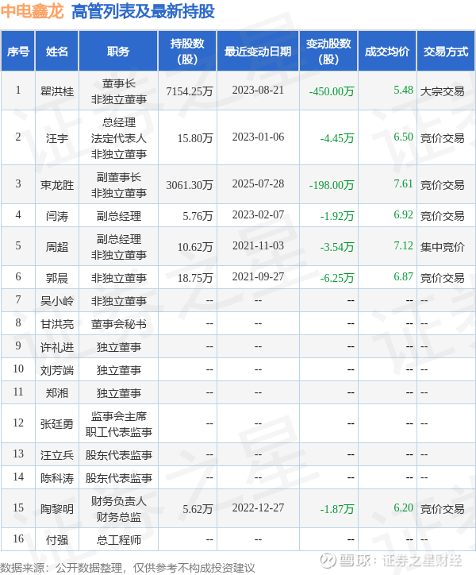The height and width of the screenshot is (575, 476).
Task: Click the 总工程师 position cell
Action: [x=118, y=540]
